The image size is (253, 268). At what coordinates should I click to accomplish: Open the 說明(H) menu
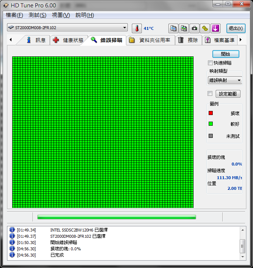85,15
